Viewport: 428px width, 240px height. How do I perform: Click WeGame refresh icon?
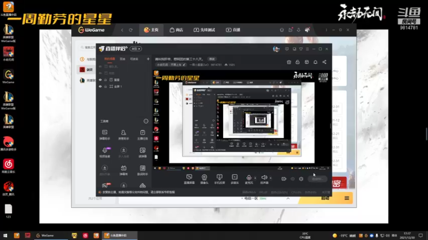(x=131, y=30)
